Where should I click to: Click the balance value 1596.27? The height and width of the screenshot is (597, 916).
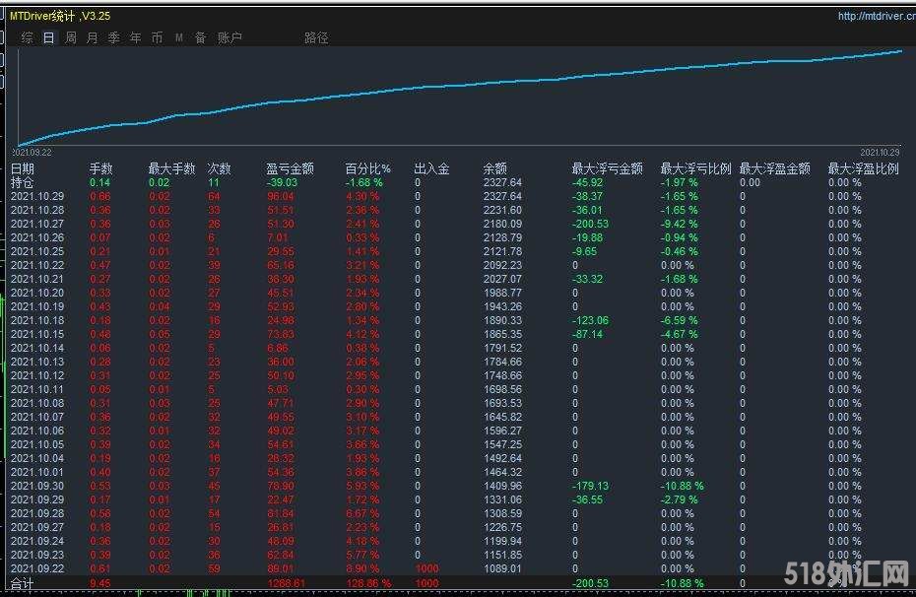502,431
